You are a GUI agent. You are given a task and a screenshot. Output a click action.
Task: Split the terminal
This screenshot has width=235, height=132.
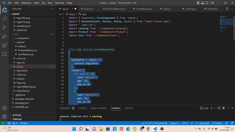pos(219,108)
